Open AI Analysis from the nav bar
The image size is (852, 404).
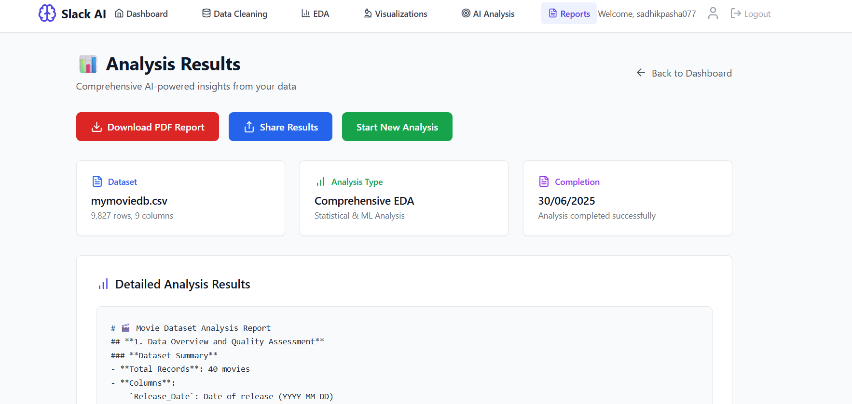[488, 13]
